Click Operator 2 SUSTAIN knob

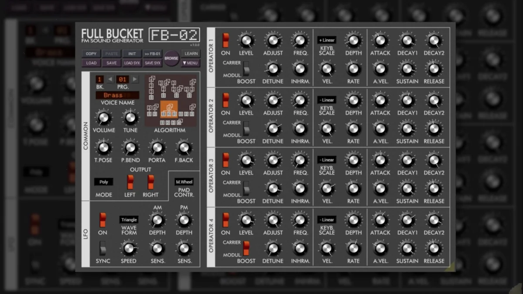(x=407, y=128)
